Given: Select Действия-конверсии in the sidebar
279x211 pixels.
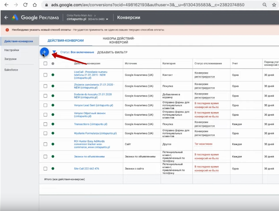Looking at the screenshot, I should pyautogui.click(x=19, y=41).
